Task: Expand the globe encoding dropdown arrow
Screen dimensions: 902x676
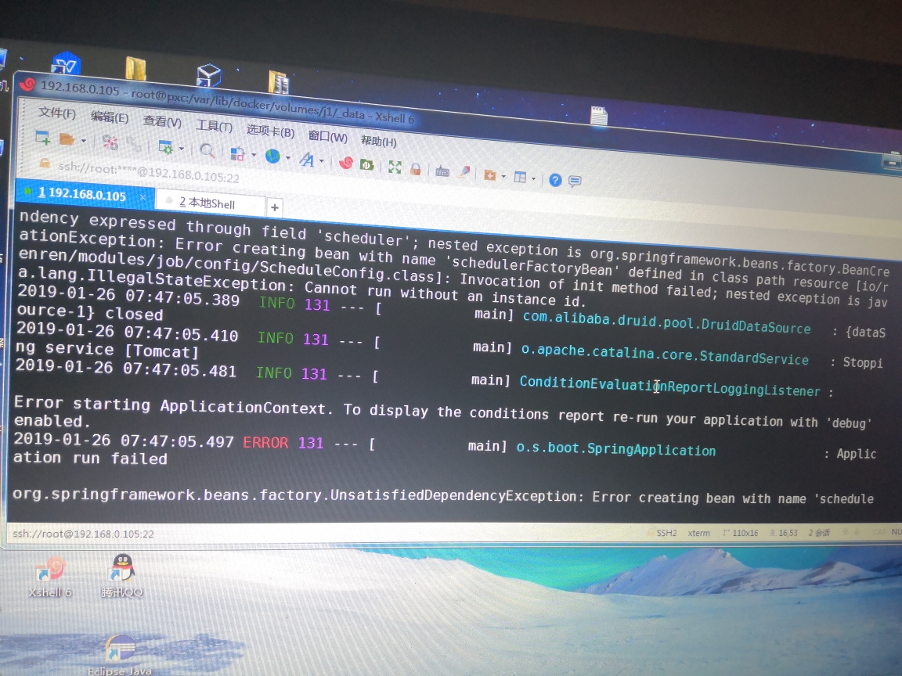Action: [287, 157]
